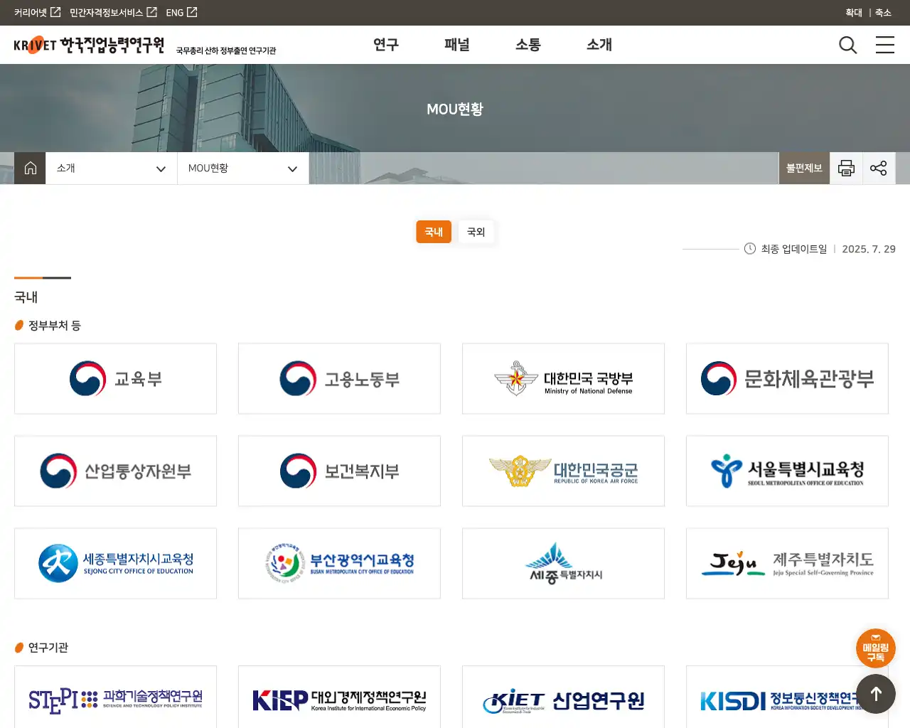
Task: Click the share icon
Action: 879,168
